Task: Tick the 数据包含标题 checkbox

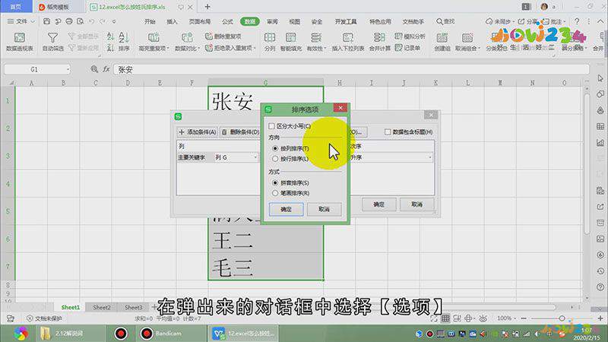Action: point(388,131)
